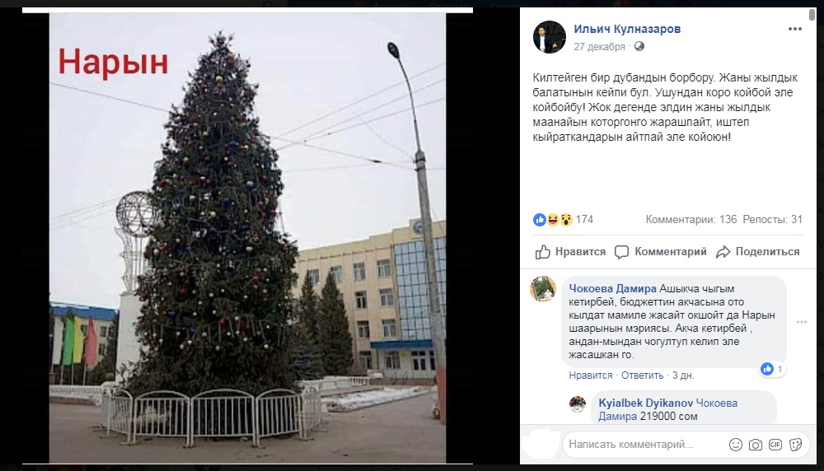The height and width of the screenshot is (471, 824).
Task: Click the public globe privacy icon
Action: pyautogui.click(x=639, y=47)
